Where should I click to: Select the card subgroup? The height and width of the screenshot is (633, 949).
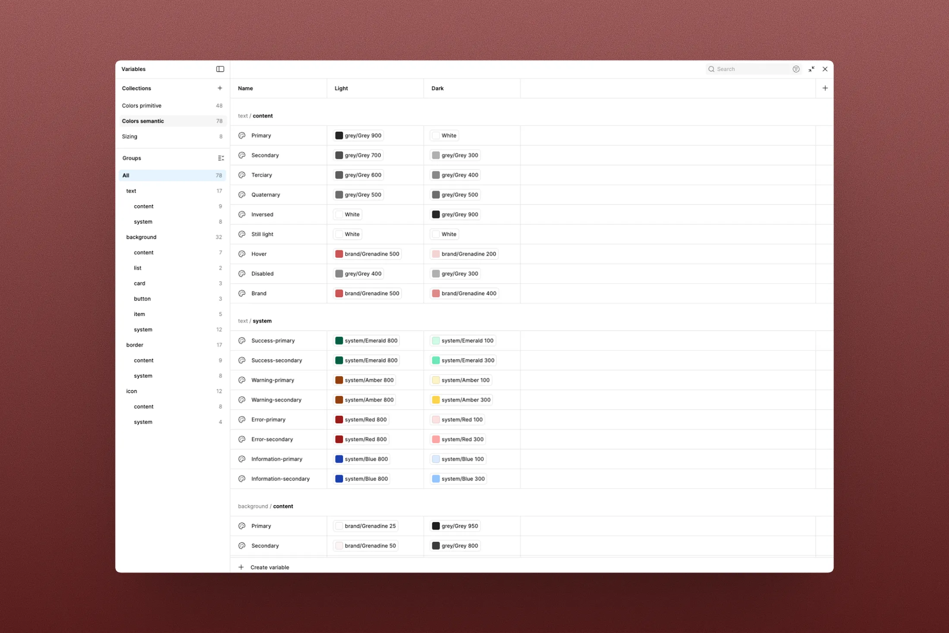(173, 283)
